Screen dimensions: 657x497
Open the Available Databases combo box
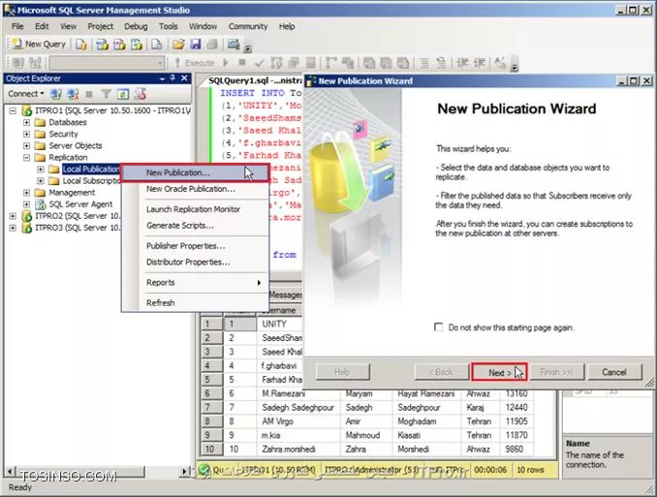tap(107, 63)
